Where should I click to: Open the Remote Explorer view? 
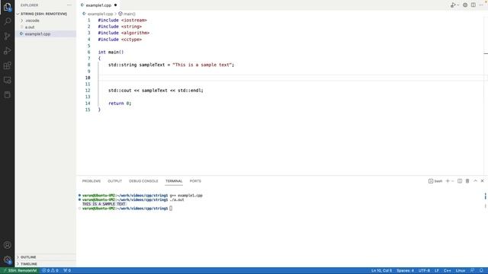[7, 80]
